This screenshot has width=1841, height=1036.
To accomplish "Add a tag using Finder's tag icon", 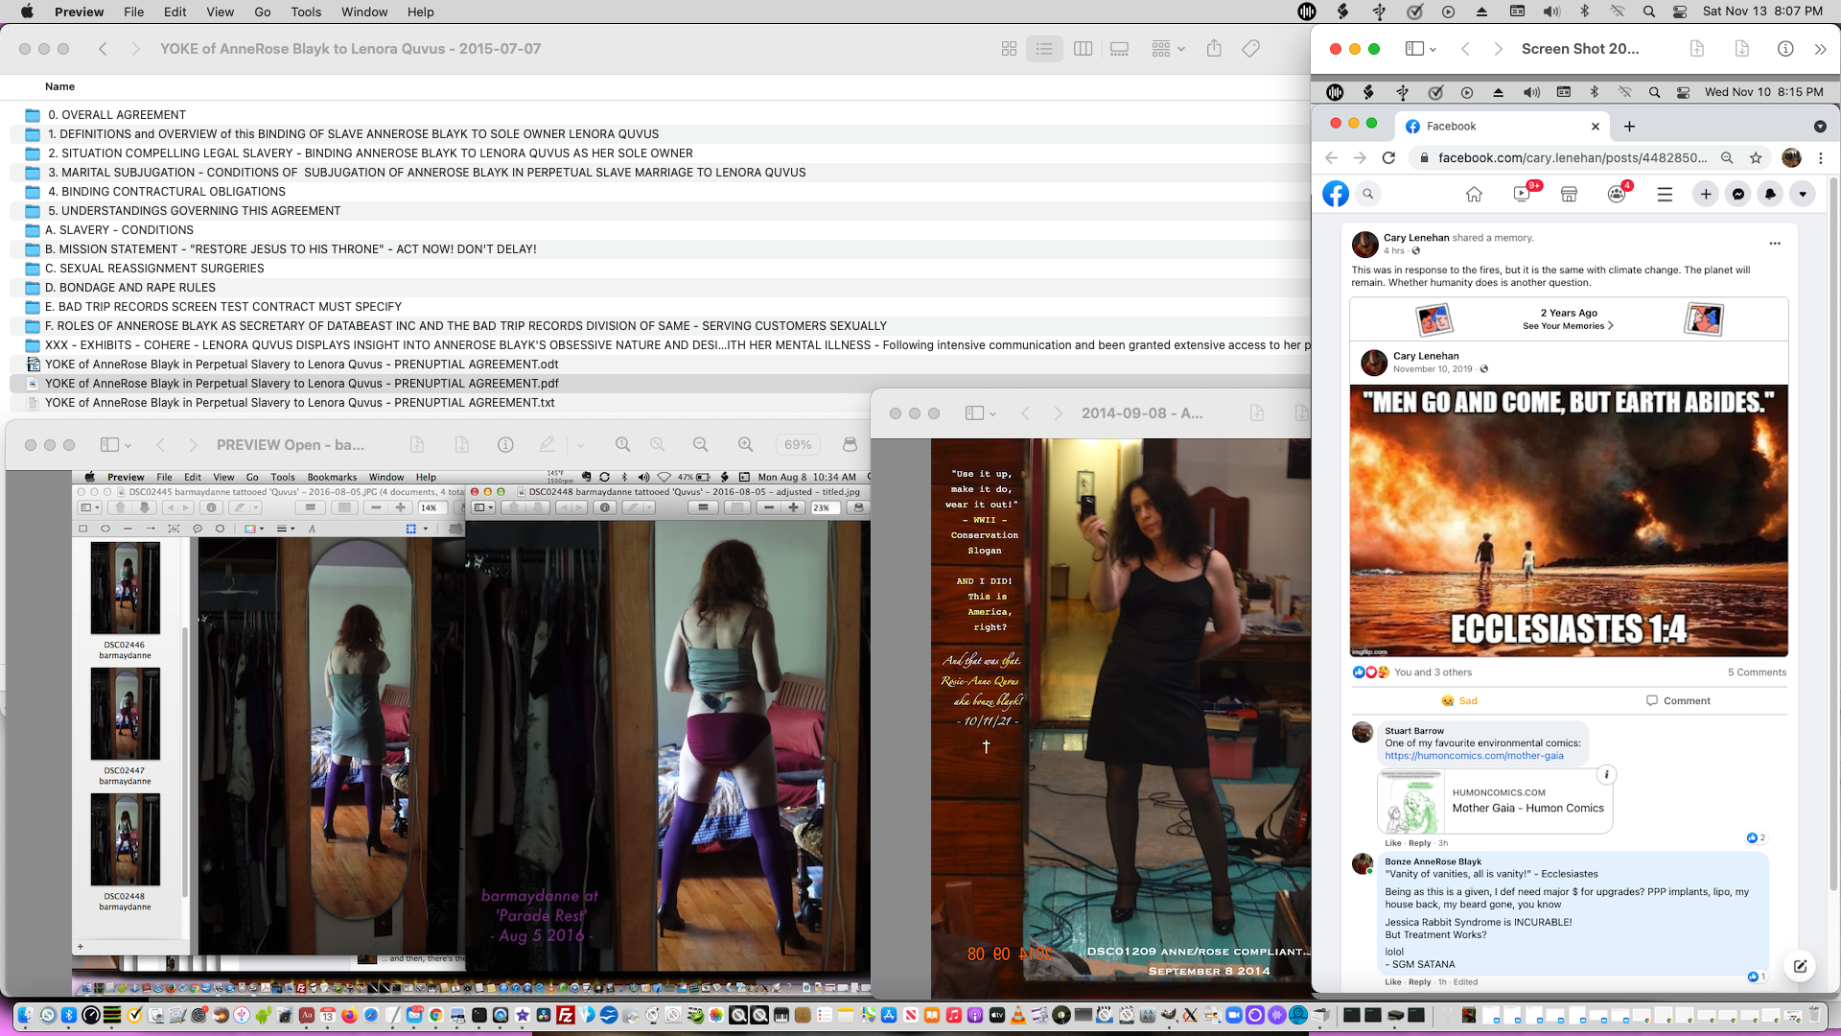I will 1249,48.
